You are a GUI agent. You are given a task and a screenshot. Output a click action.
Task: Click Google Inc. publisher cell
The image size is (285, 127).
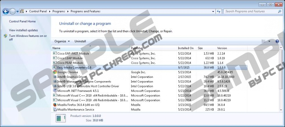point(138,72)
